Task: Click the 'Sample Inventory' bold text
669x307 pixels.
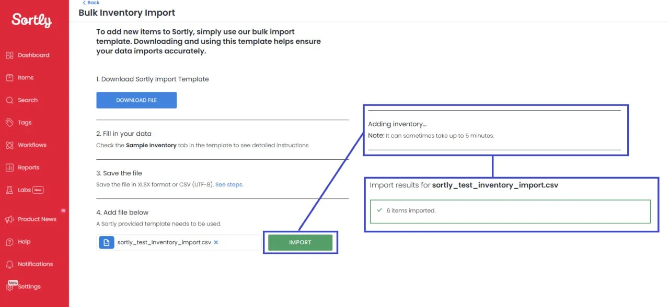Action: 151,145
